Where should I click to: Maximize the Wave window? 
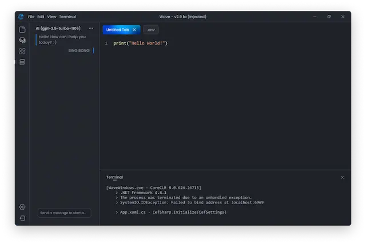[329, 17]
